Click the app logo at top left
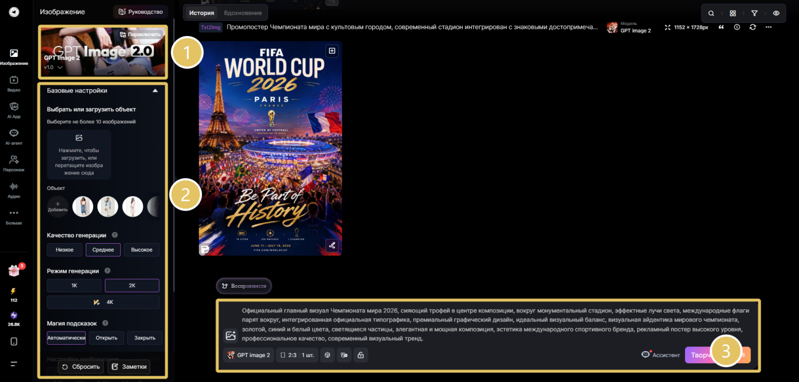 coord(14,12)
